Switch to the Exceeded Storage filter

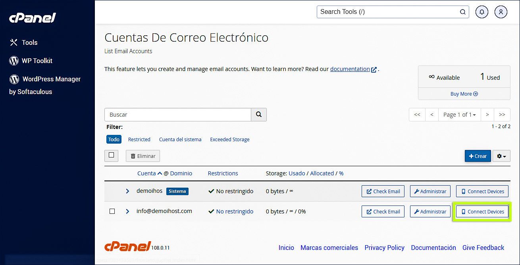click(229, 139)
